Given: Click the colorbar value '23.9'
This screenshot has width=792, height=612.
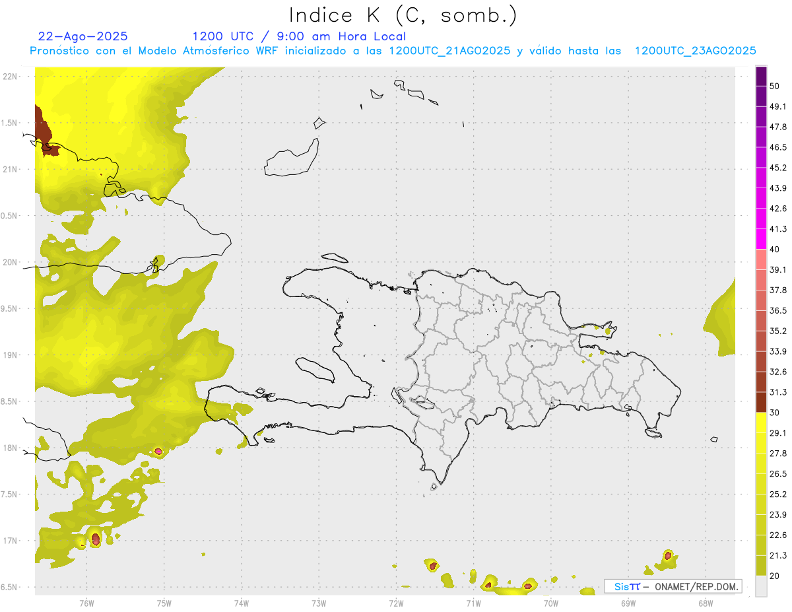Looking at the screenshot, I should click(778, 514).
